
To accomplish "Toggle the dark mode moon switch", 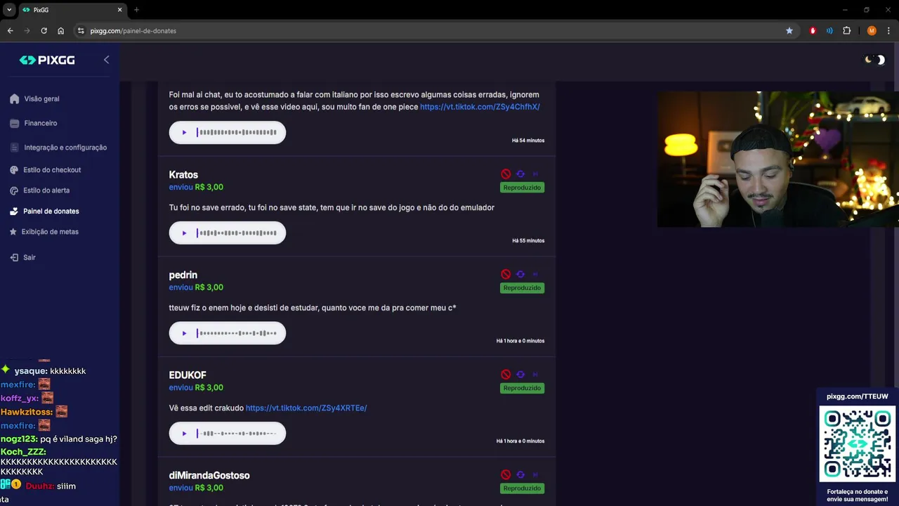I will coord(875,60).
